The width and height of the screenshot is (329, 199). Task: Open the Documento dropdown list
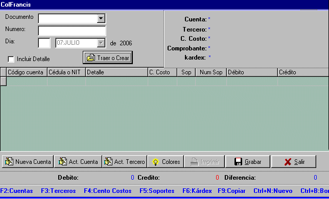101,18
